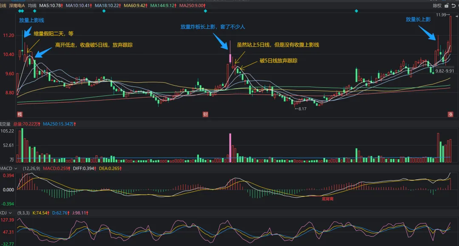Click the red 底背离 divergence label in MACD

pyautogui.click(x=328, y=199)
